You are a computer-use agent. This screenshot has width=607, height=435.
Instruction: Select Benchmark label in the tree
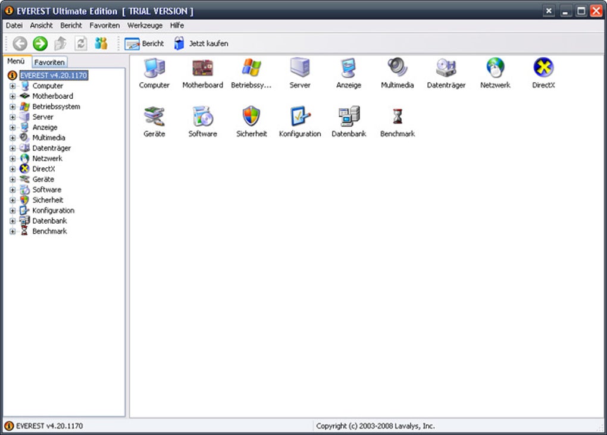point(49,231)
